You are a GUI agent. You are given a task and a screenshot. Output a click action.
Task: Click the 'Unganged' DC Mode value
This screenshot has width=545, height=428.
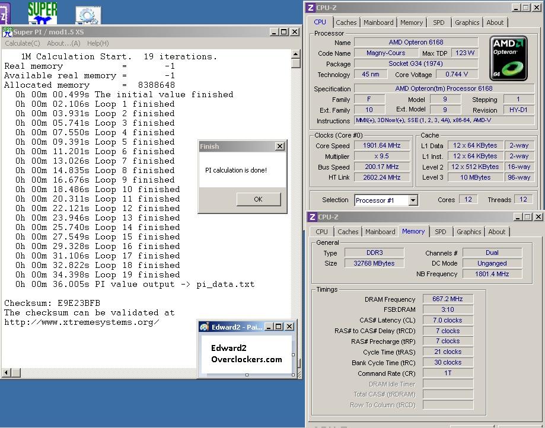[492, 263]
